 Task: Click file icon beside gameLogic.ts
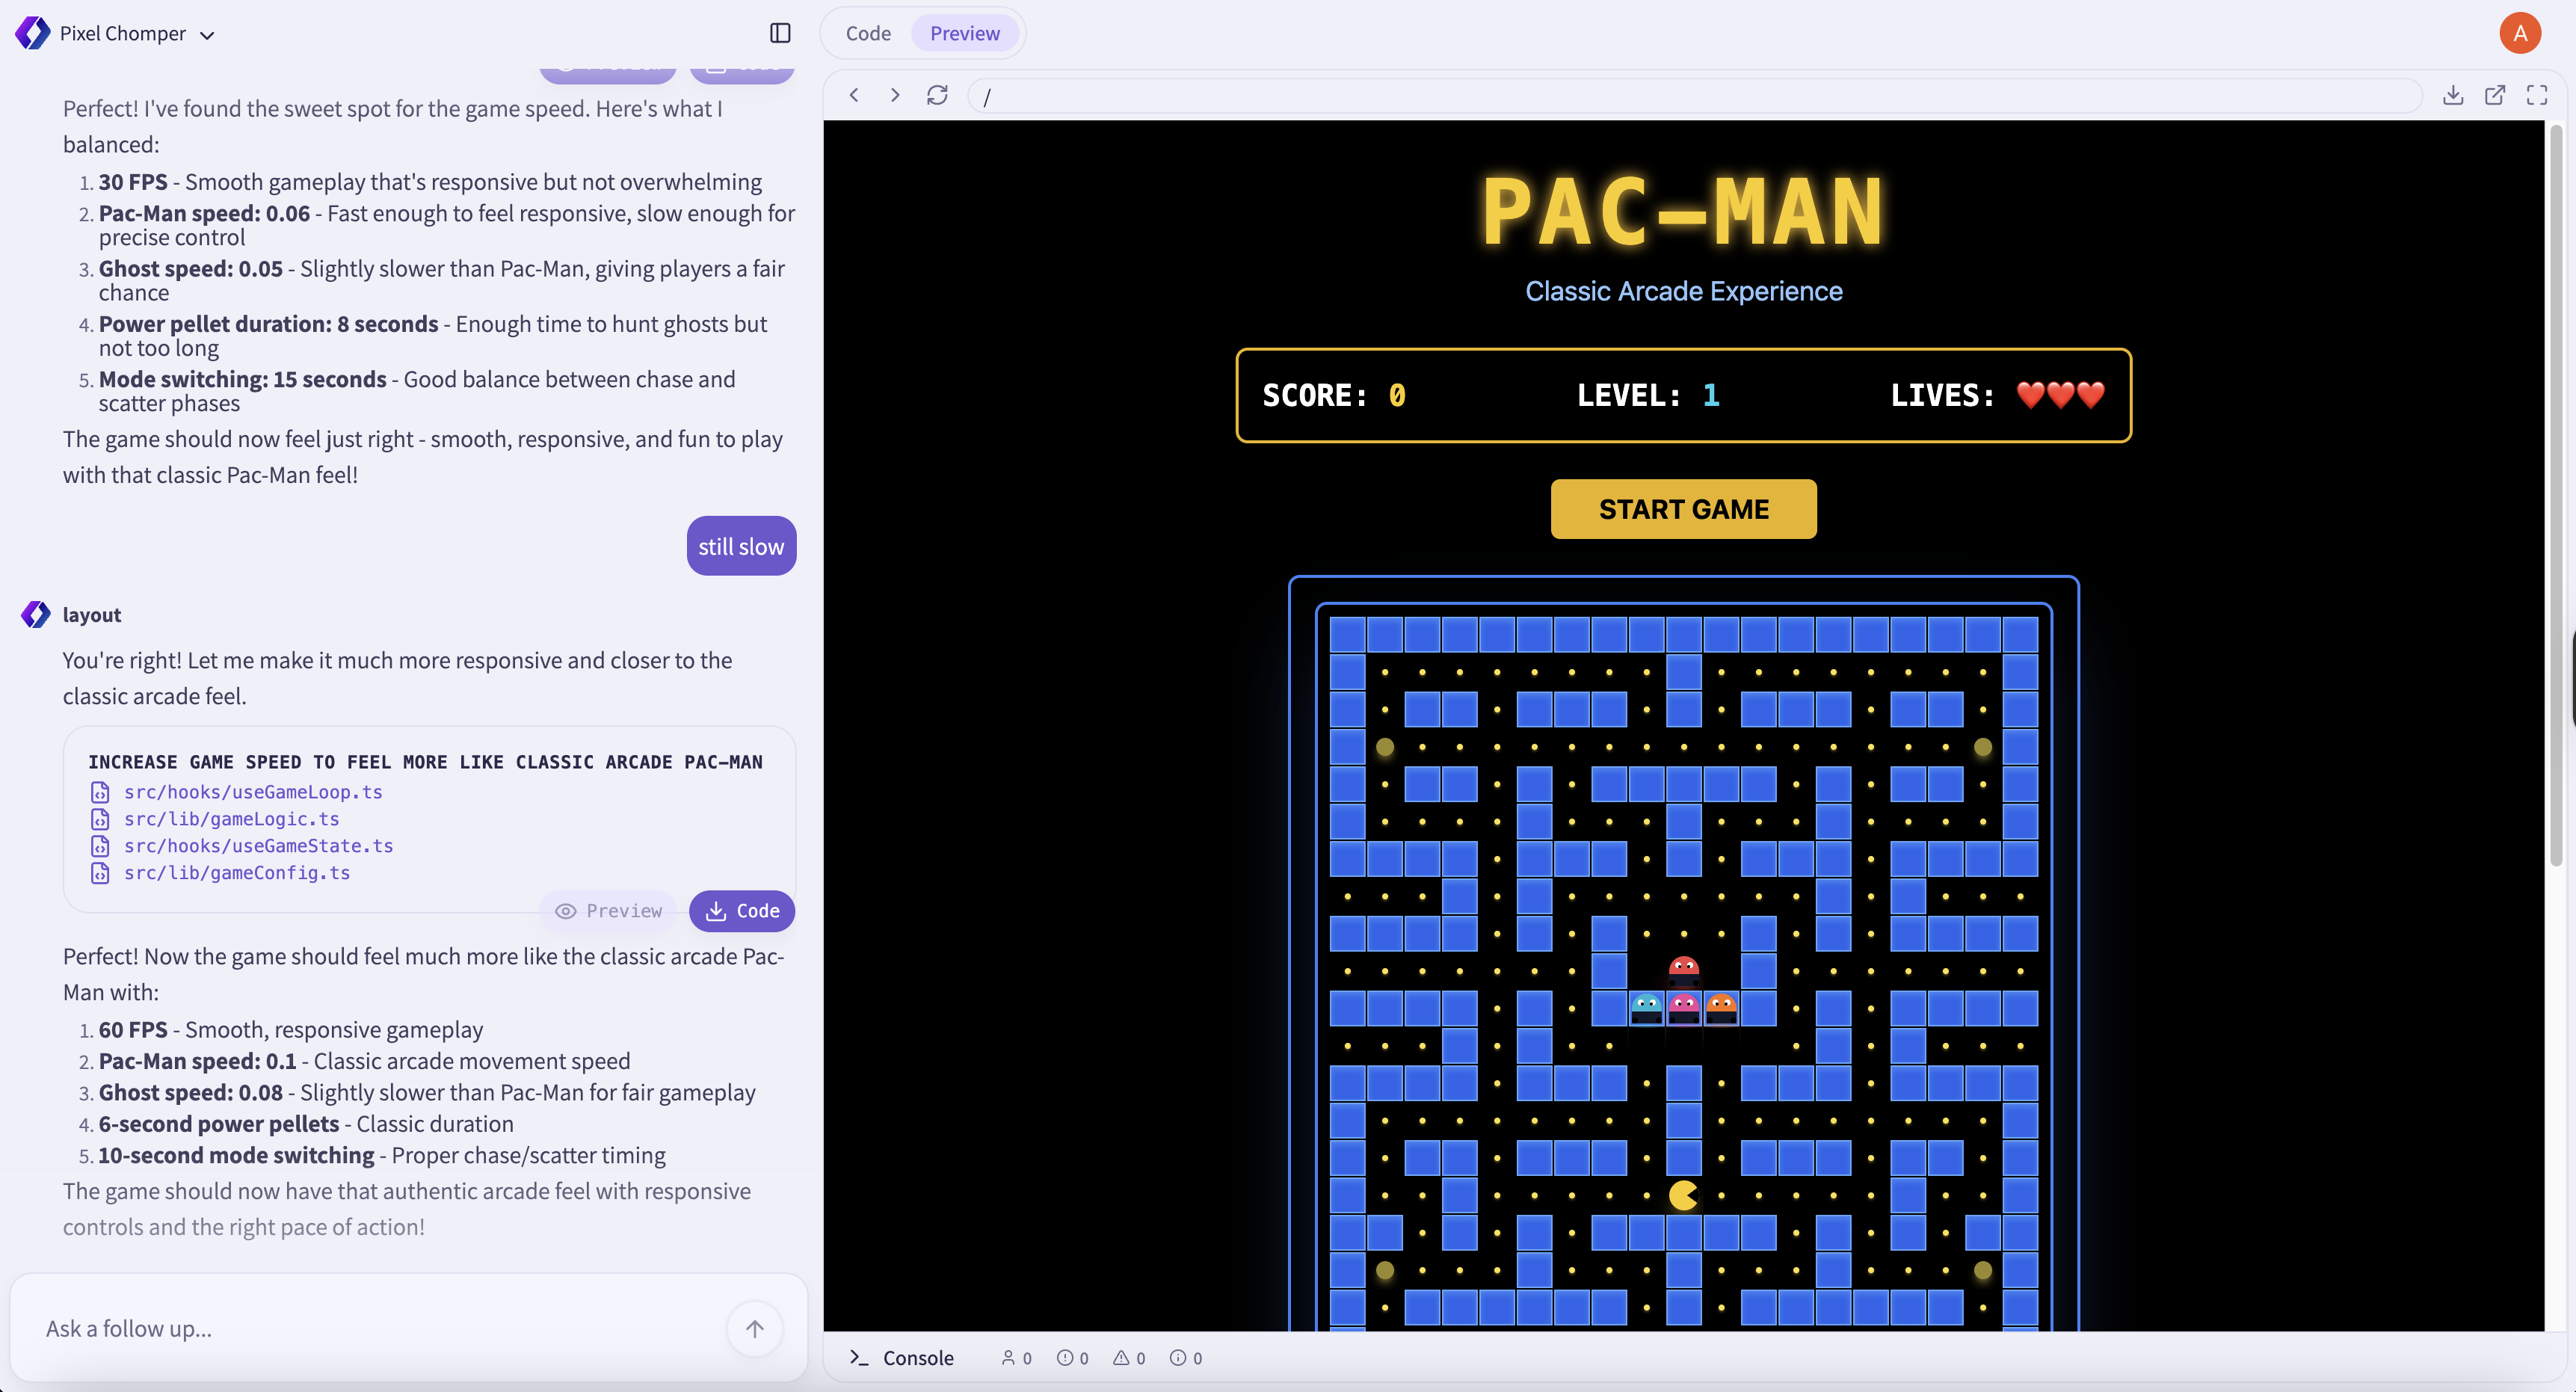(100, 819)
